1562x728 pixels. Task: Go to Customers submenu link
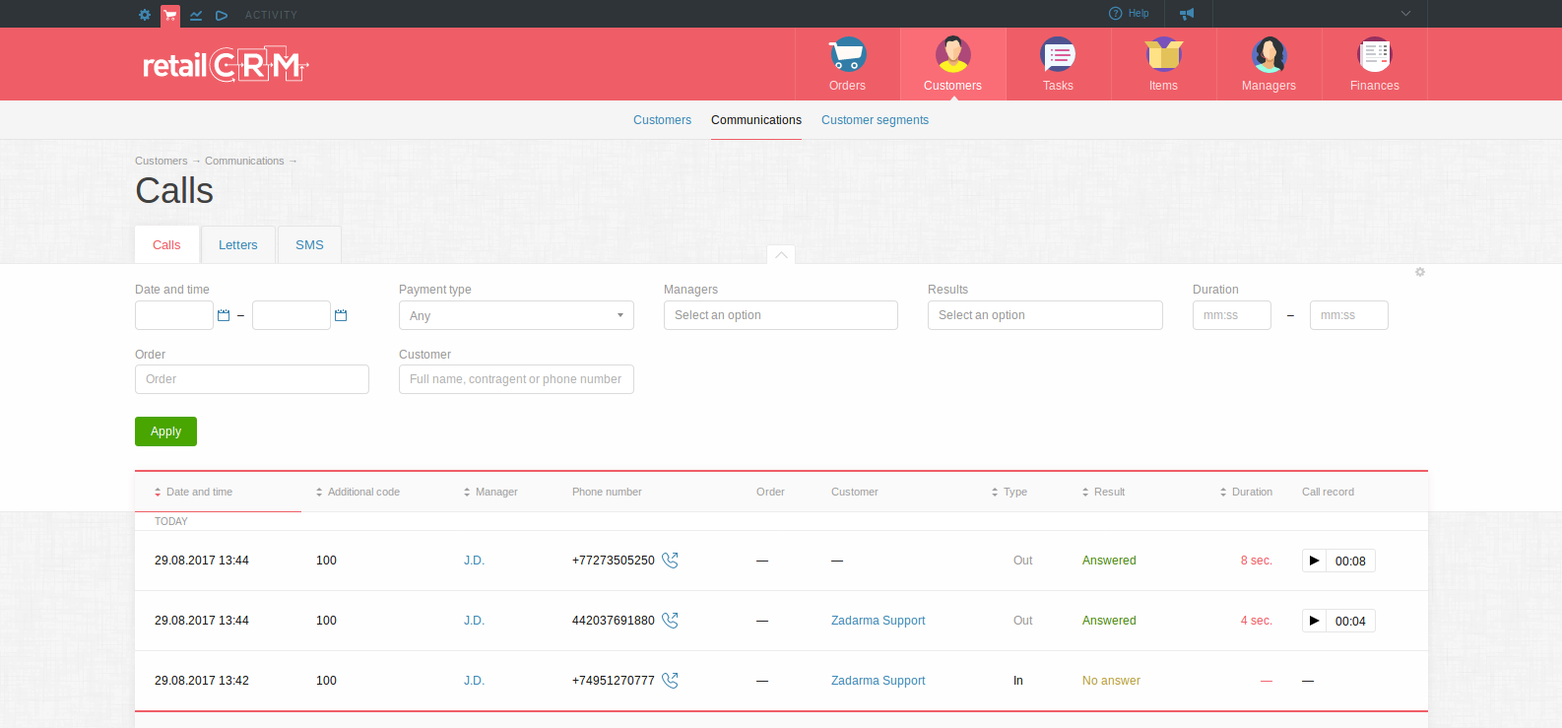[x=662, y=120]
